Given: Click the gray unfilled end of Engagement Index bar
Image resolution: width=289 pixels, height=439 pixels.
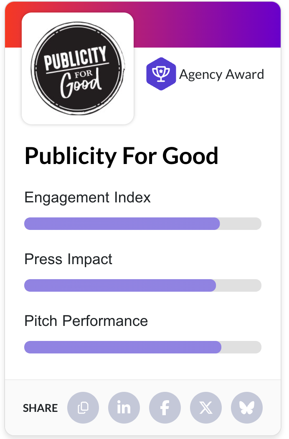Looking at the screenshot, I should click(x=241, y=224).
